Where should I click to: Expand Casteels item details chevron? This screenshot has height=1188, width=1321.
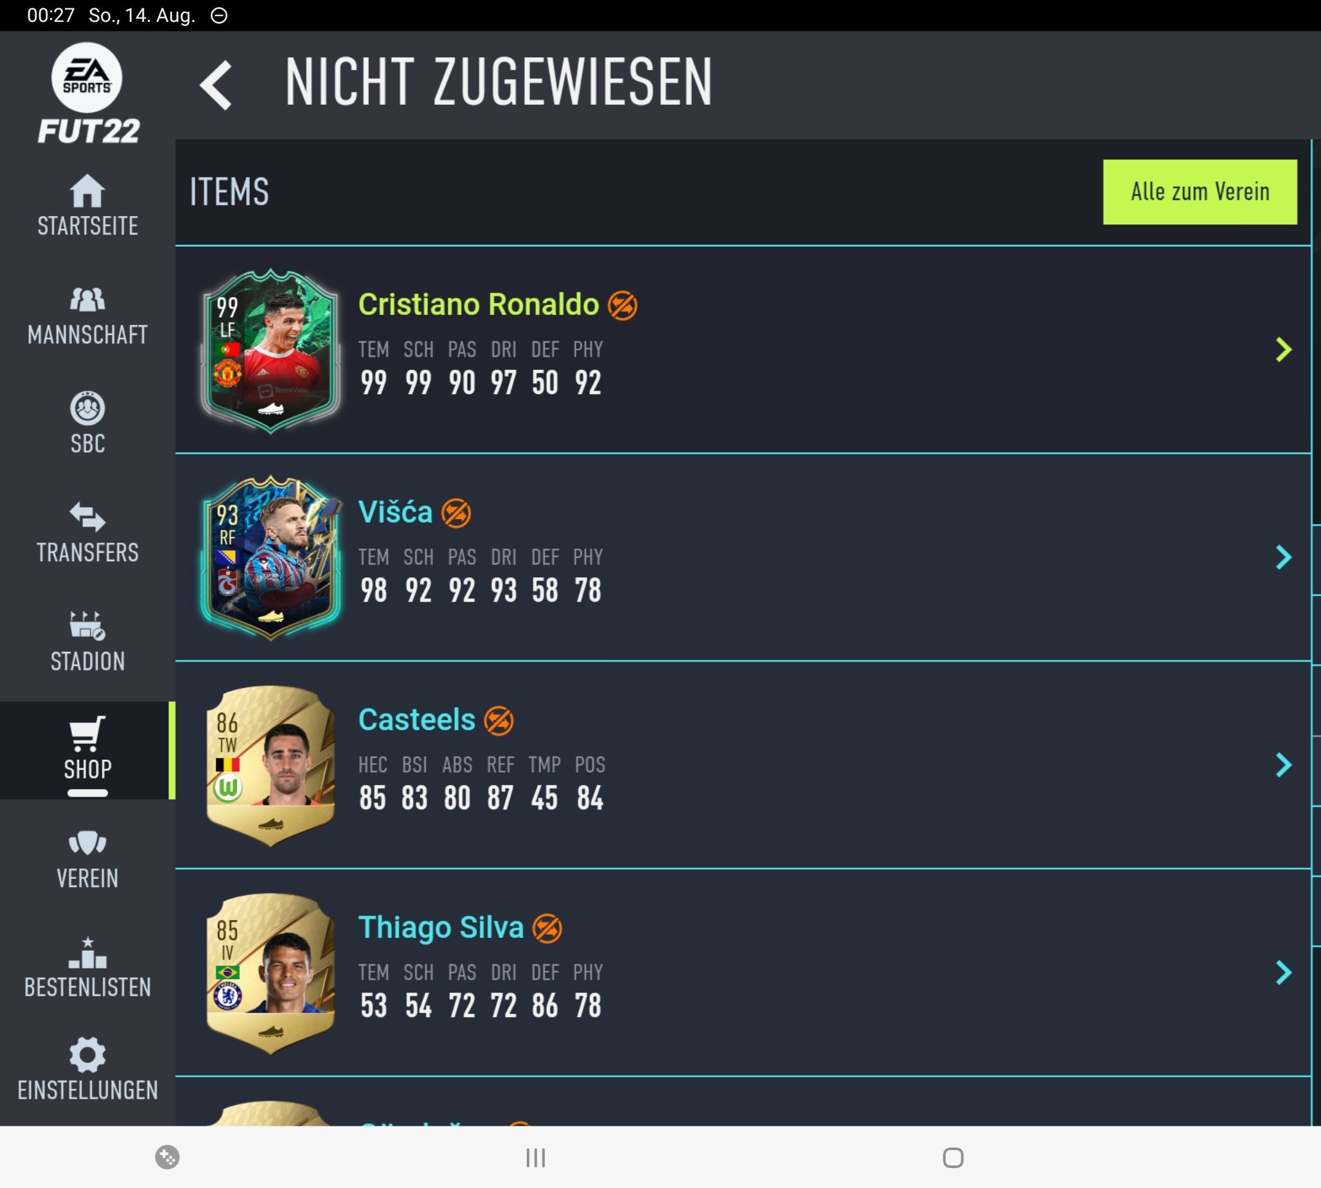click(x=1283, y=765)
